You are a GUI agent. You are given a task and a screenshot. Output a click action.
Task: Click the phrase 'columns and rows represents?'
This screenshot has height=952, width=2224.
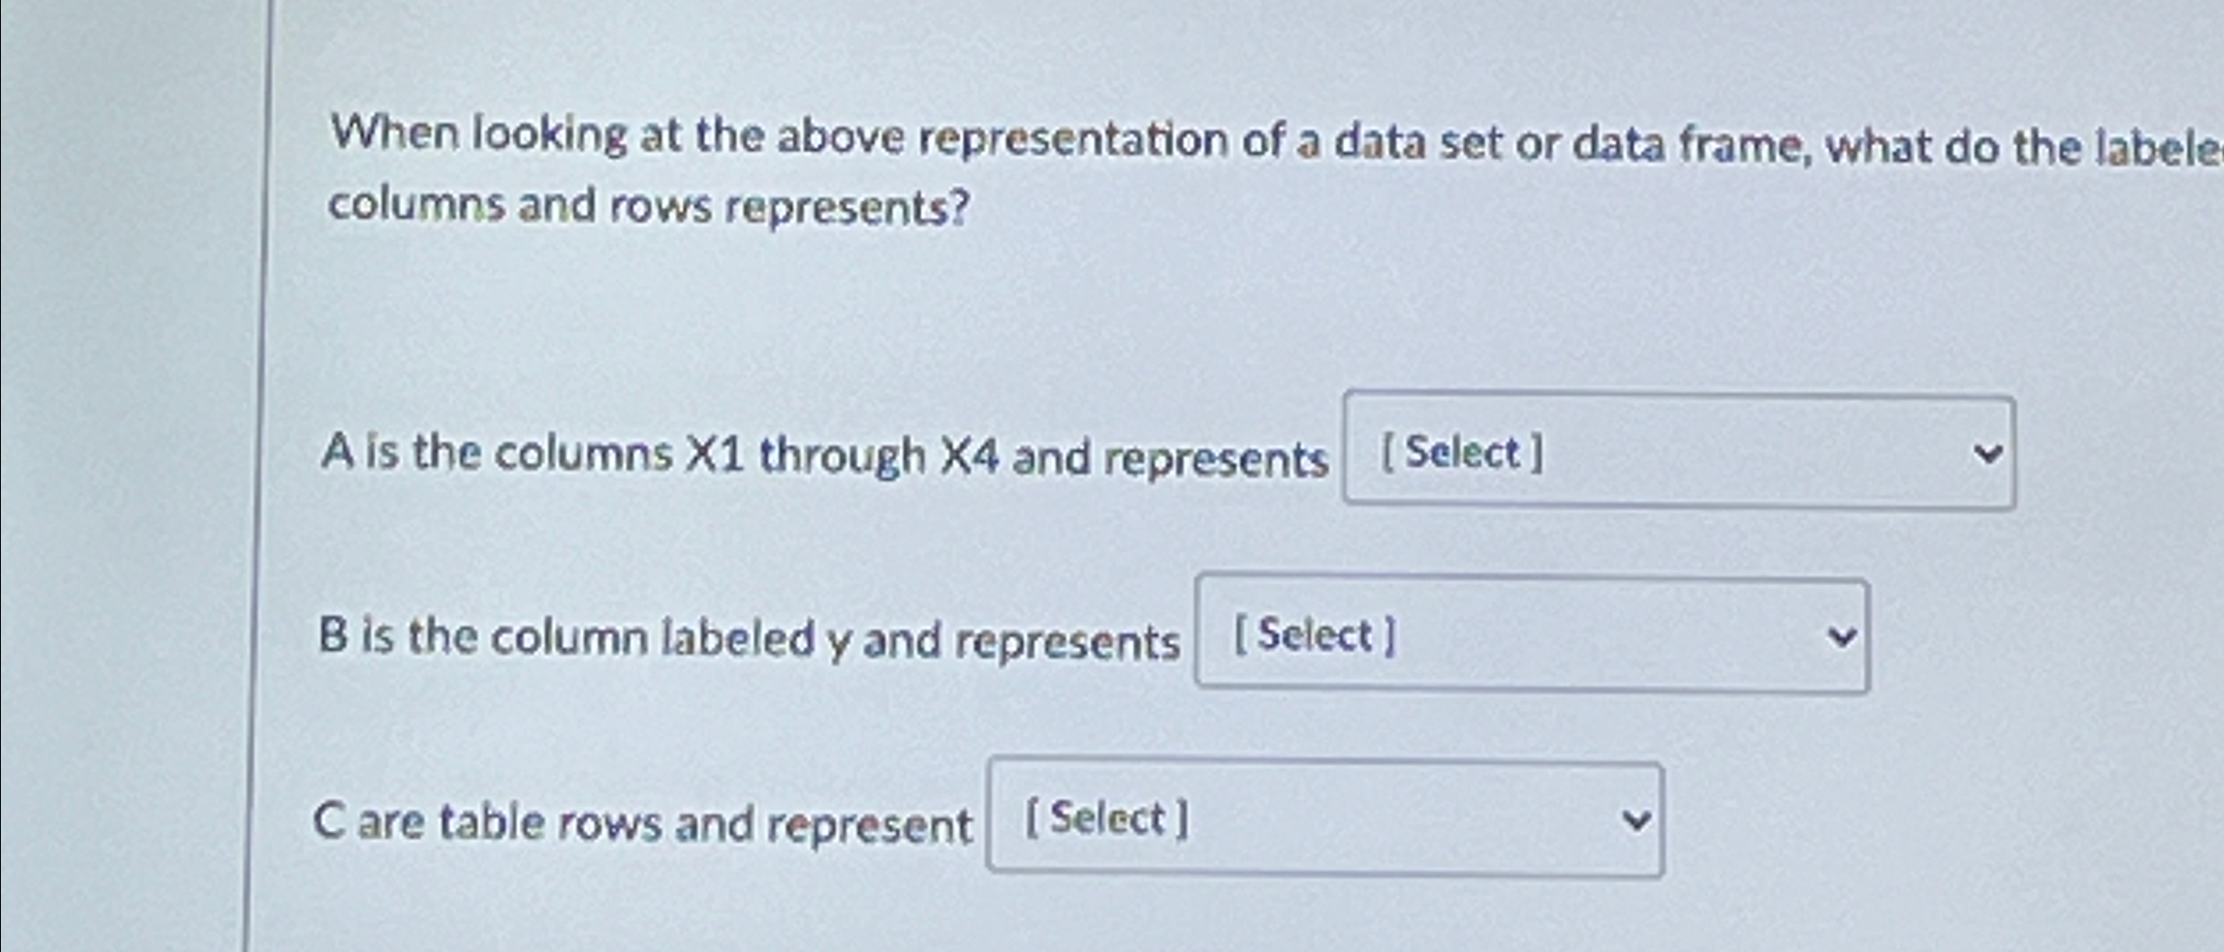(x=647, y=208)
